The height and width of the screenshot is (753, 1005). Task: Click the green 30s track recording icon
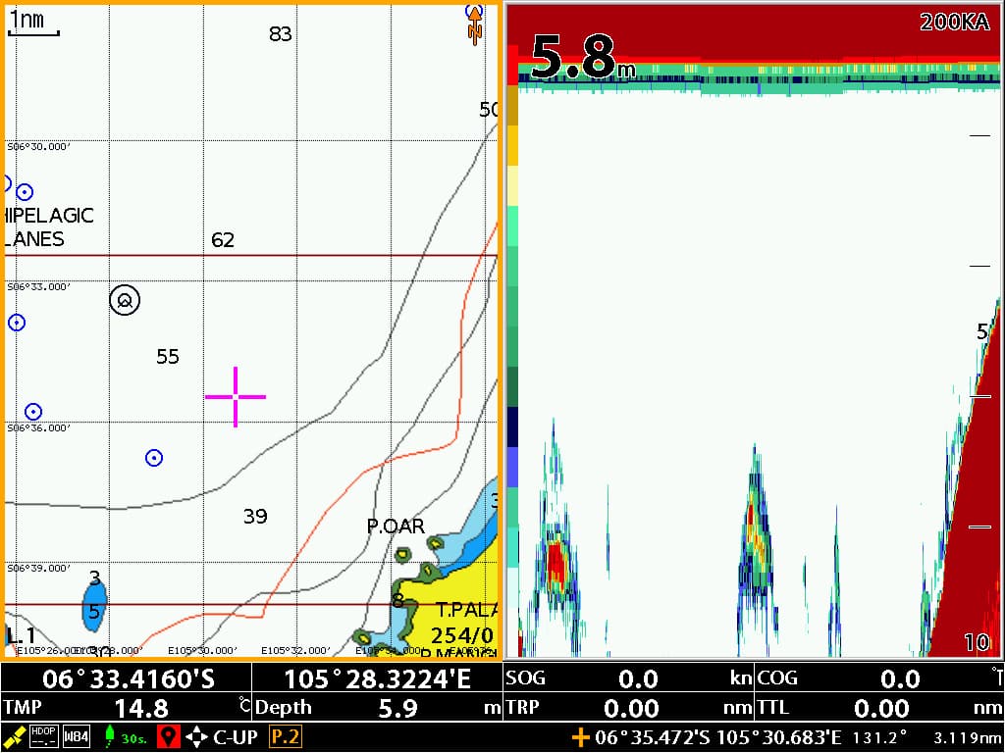(x=120, y=737)
